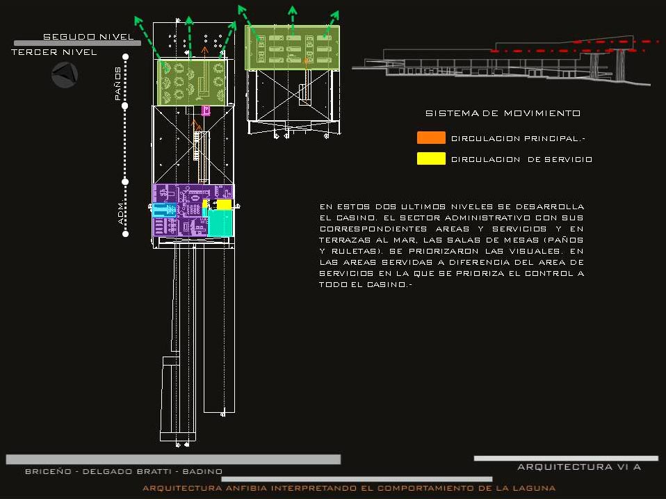Click the vertical 'ADM.' label

pyautogui.click(x=121, y=212)
